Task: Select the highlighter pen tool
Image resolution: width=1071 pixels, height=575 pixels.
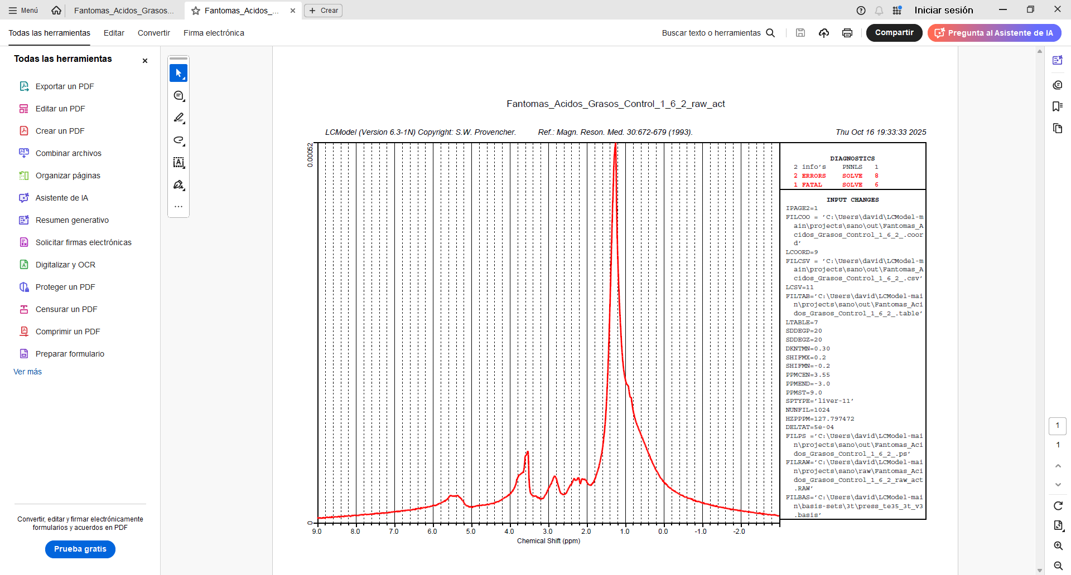Action: [178, 118]
